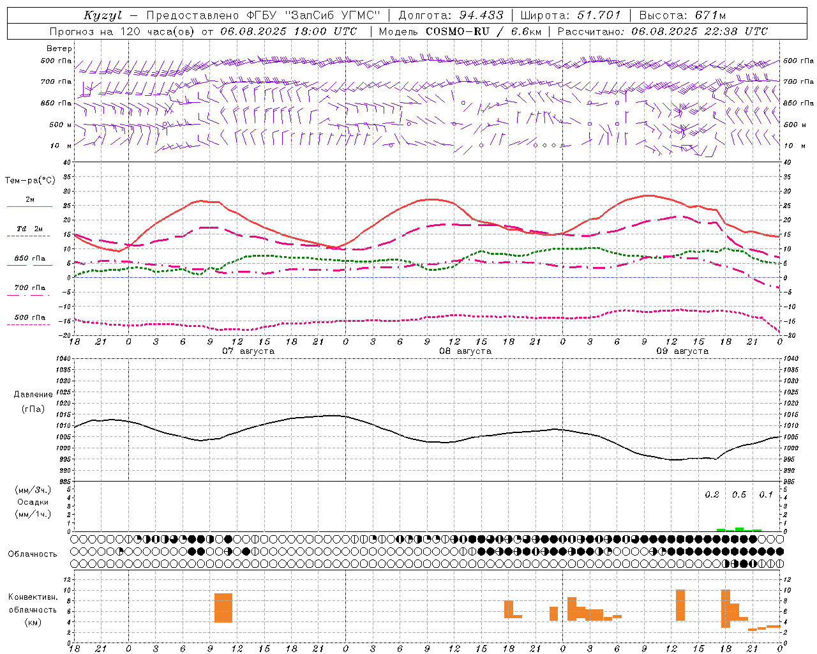Click the "Давление" pressure panel label
This screenshot has height=654, width=817.
tap(33, 395)
